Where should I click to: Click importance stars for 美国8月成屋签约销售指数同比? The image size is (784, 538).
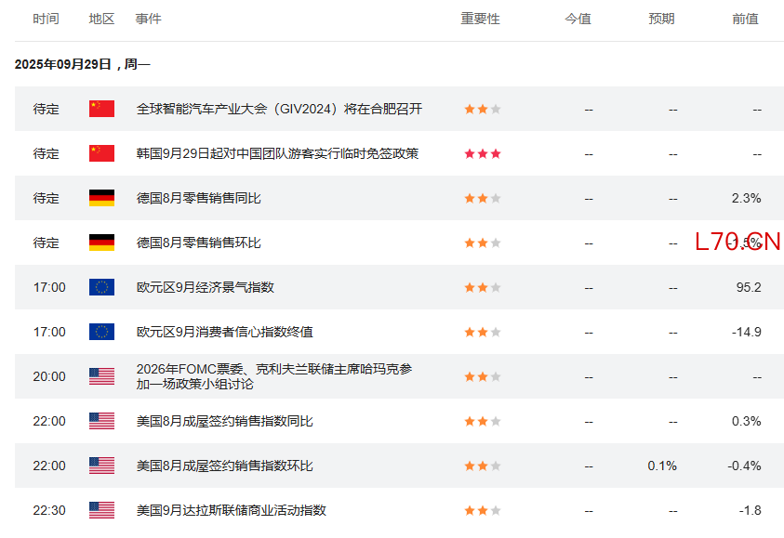coord(483,421)
